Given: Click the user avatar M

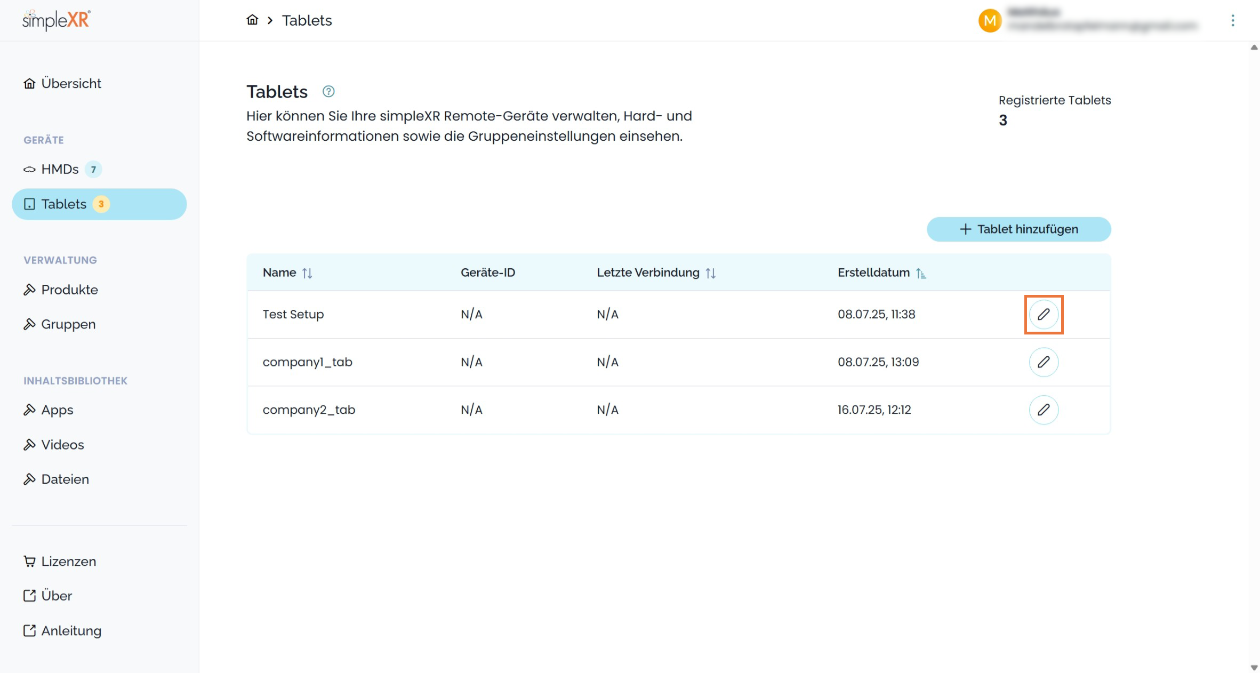Looking at the screenshot, I should (x=990, y=21).
